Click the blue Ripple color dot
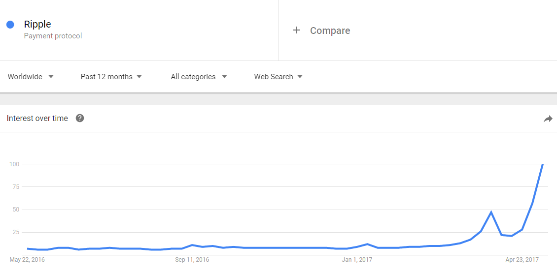The width and height of the screenshot is (557, 274). pos(10,25)
